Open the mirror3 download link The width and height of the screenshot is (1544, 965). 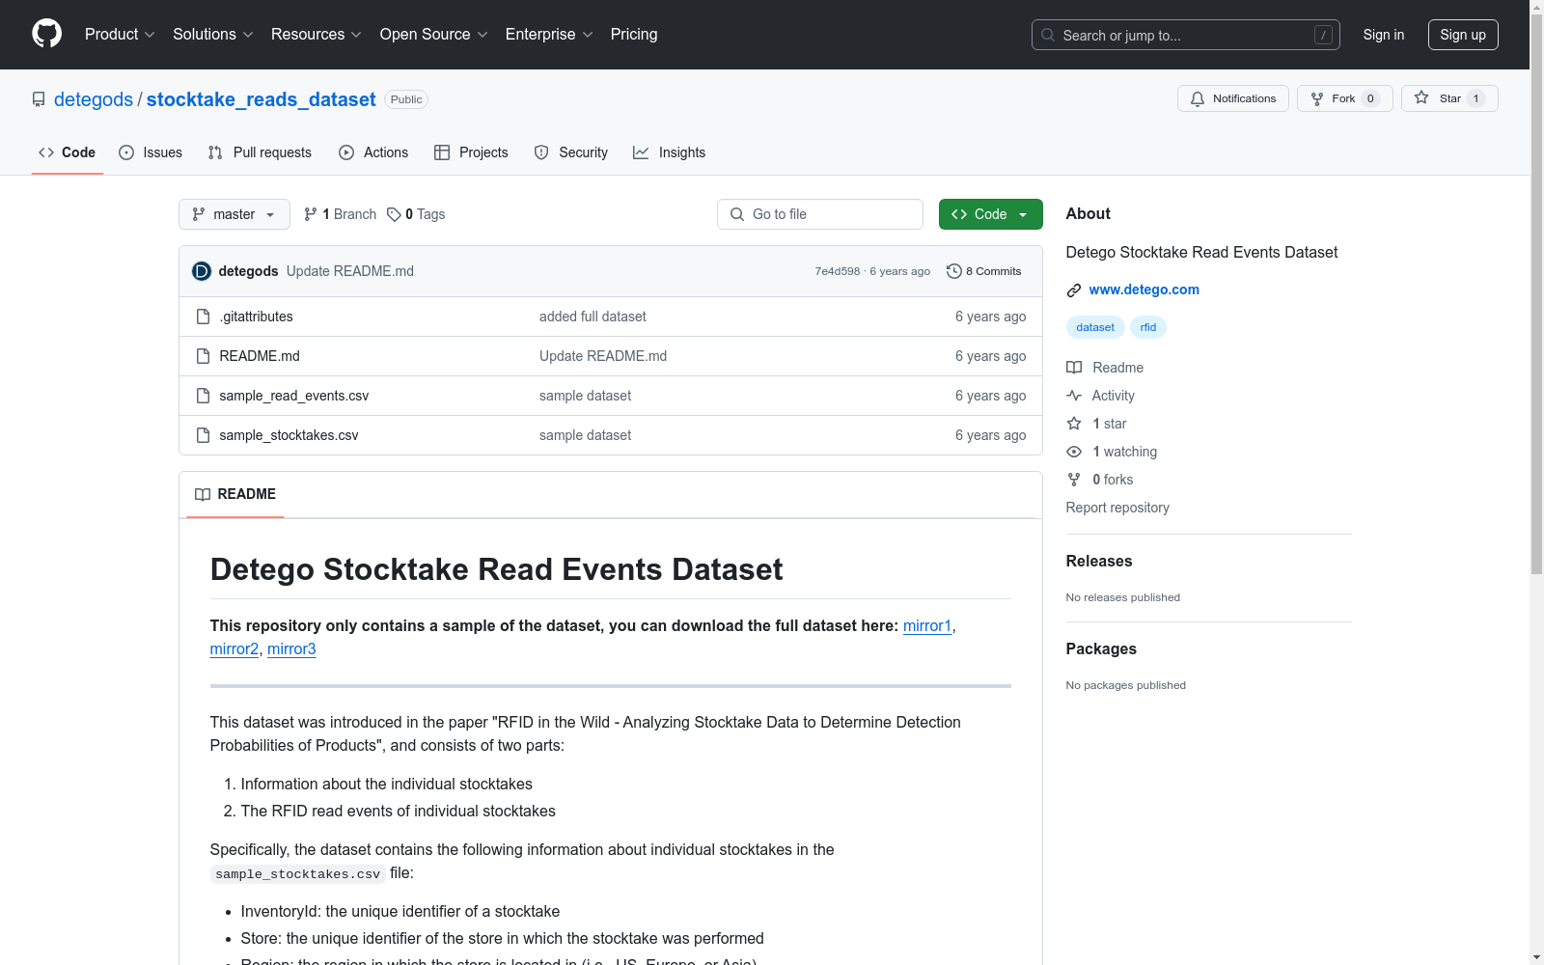[x=291, y=648]
